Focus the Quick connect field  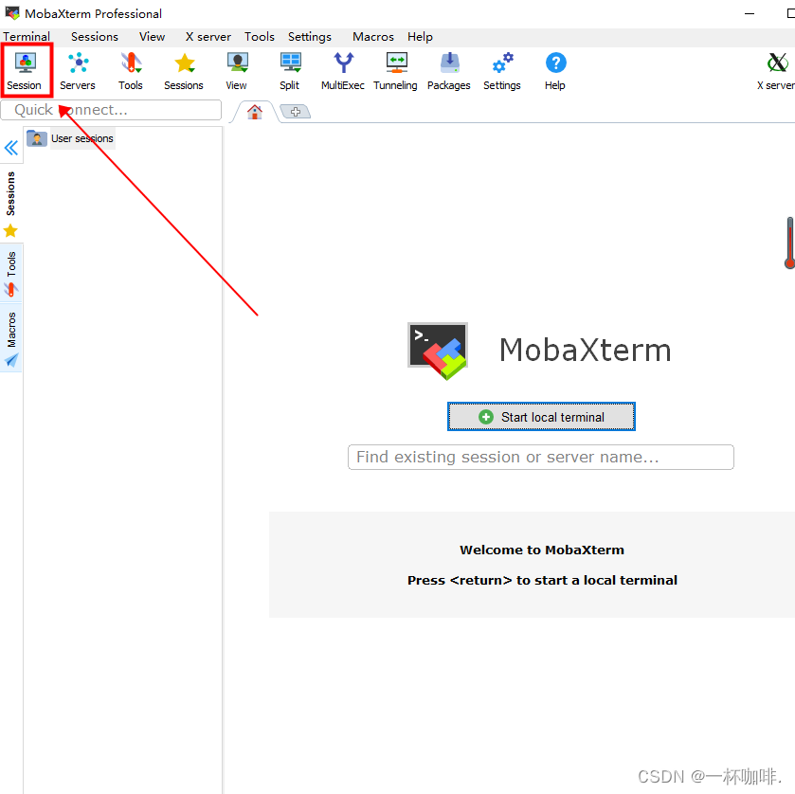coord(111,110)
